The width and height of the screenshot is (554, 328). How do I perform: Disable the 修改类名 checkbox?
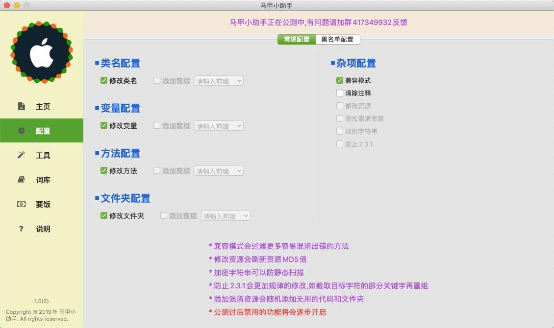(x=103, y=81)
